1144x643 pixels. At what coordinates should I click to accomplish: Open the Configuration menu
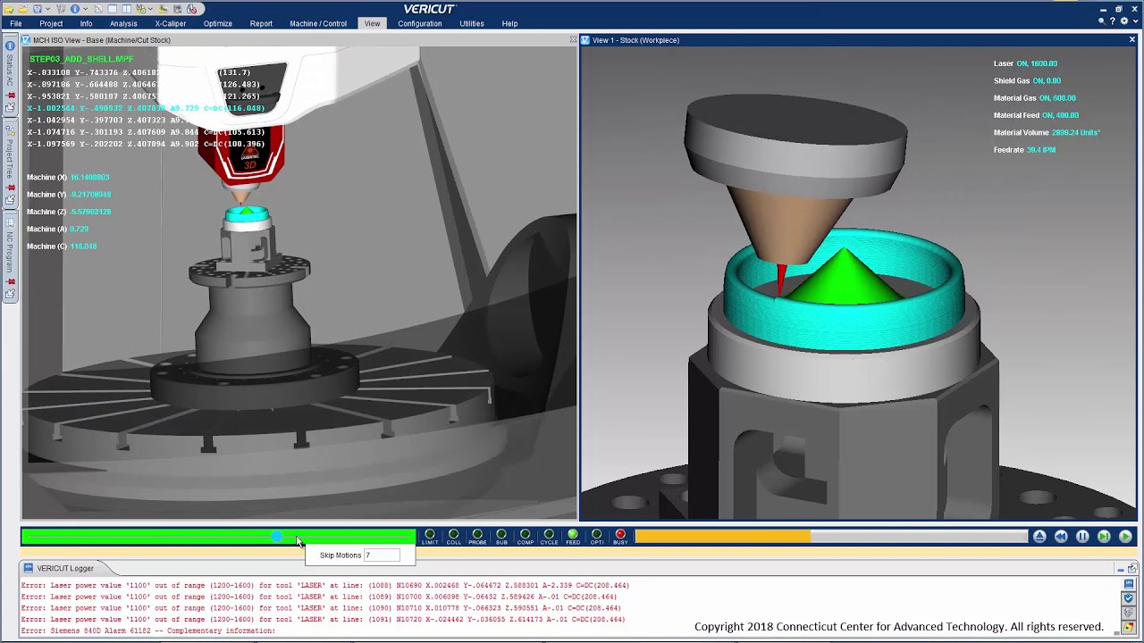[420, 24]
